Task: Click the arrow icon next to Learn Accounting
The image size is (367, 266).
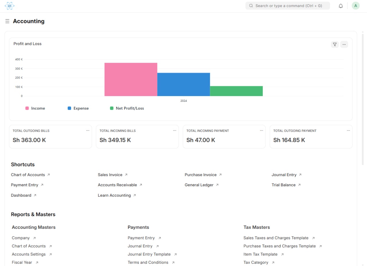Action: coord(134,195)
